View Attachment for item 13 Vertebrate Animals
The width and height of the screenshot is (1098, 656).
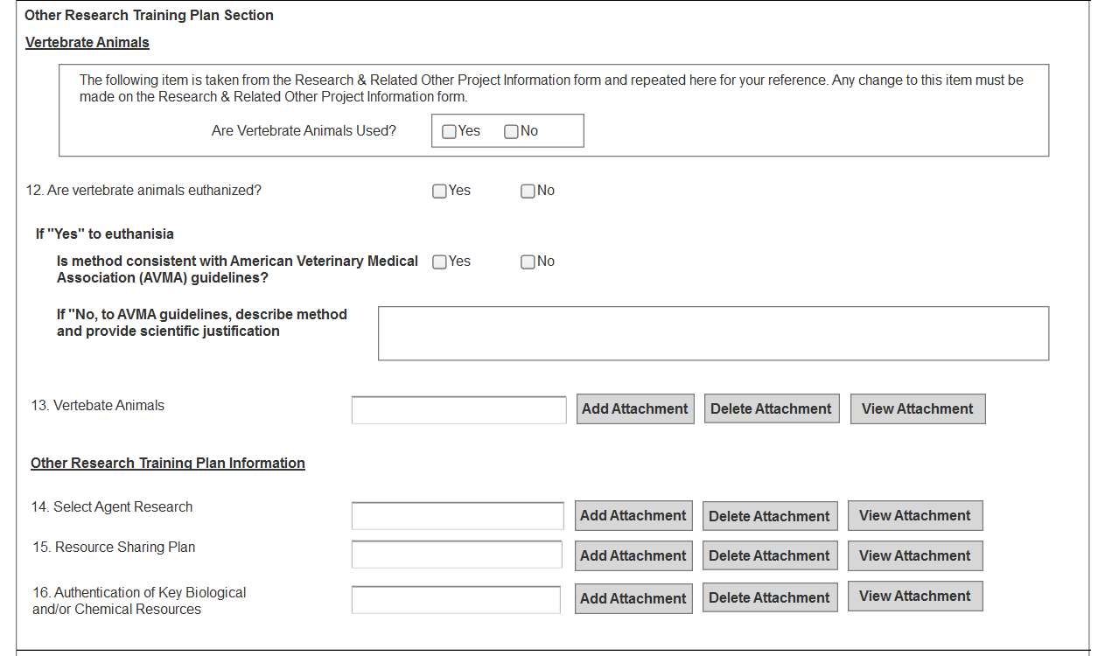pyautogui.click(x=917, y=409)
